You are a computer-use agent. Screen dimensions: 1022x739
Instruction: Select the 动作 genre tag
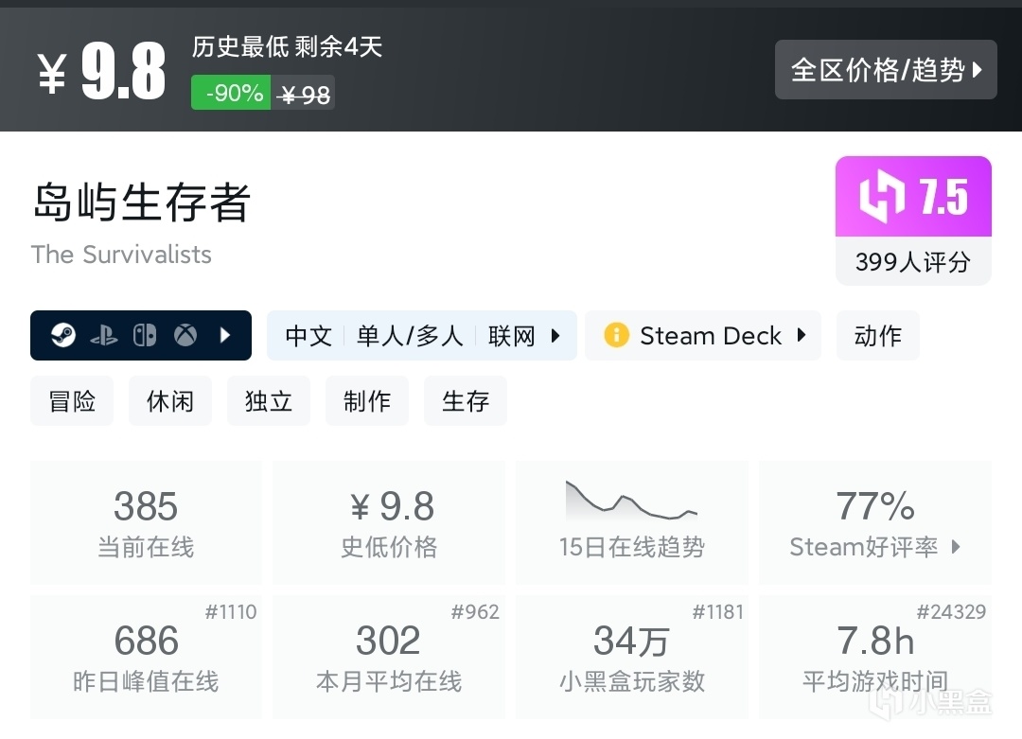pos(877,336)
